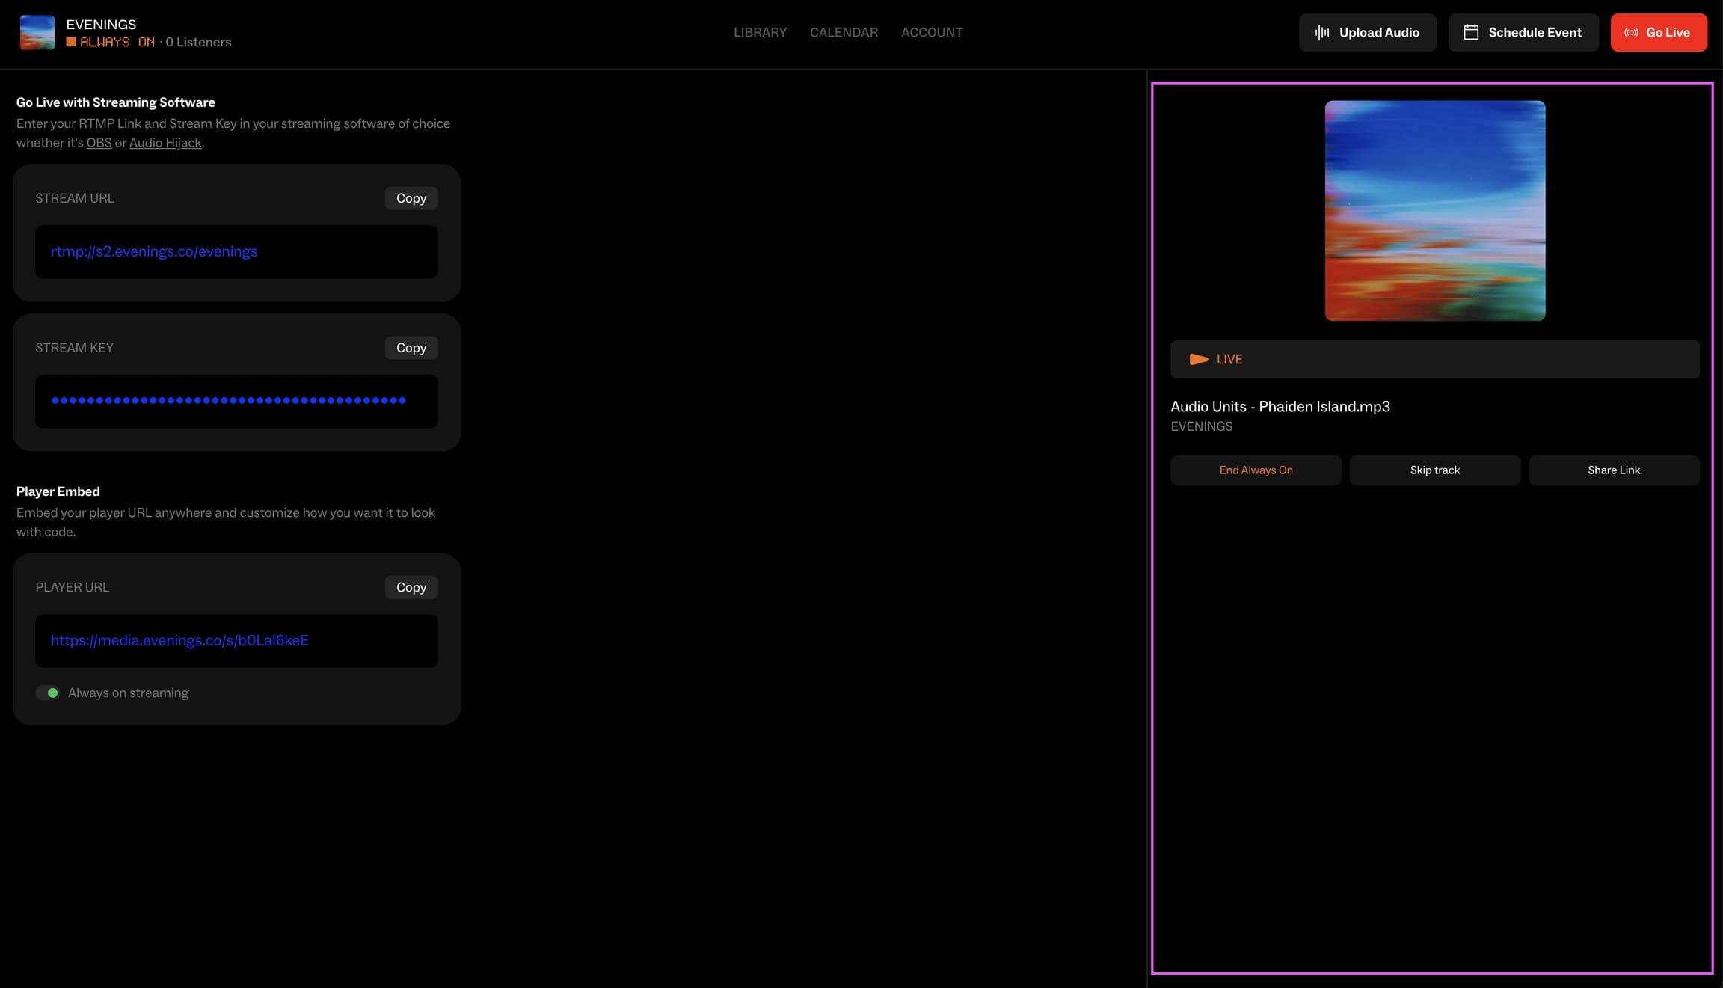Open the ACCOUNT tab

932,32
